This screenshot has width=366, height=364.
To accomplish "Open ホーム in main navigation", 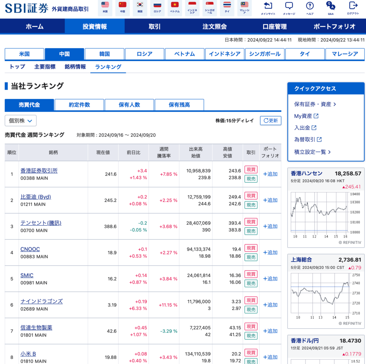I will pos(35,26).
